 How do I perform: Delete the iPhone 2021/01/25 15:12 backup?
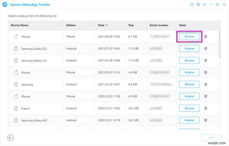pyautogui.click(x=206, y=72)
